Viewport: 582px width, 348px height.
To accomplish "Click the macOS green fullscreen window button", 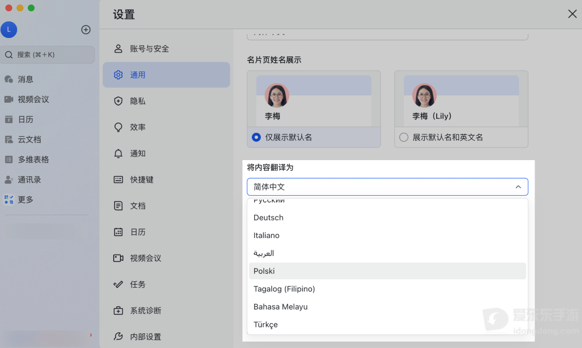I will coord(31,8).
